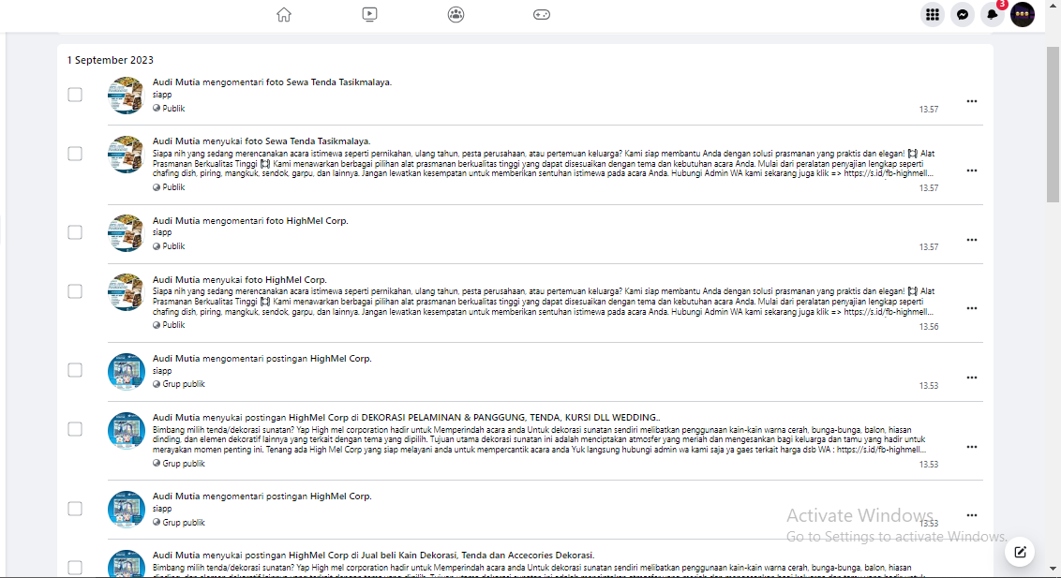Click 'siapp' under mengomentari foto HighMel Corp
Viewport: 1061px width, 578px height.
pos(162,232)
